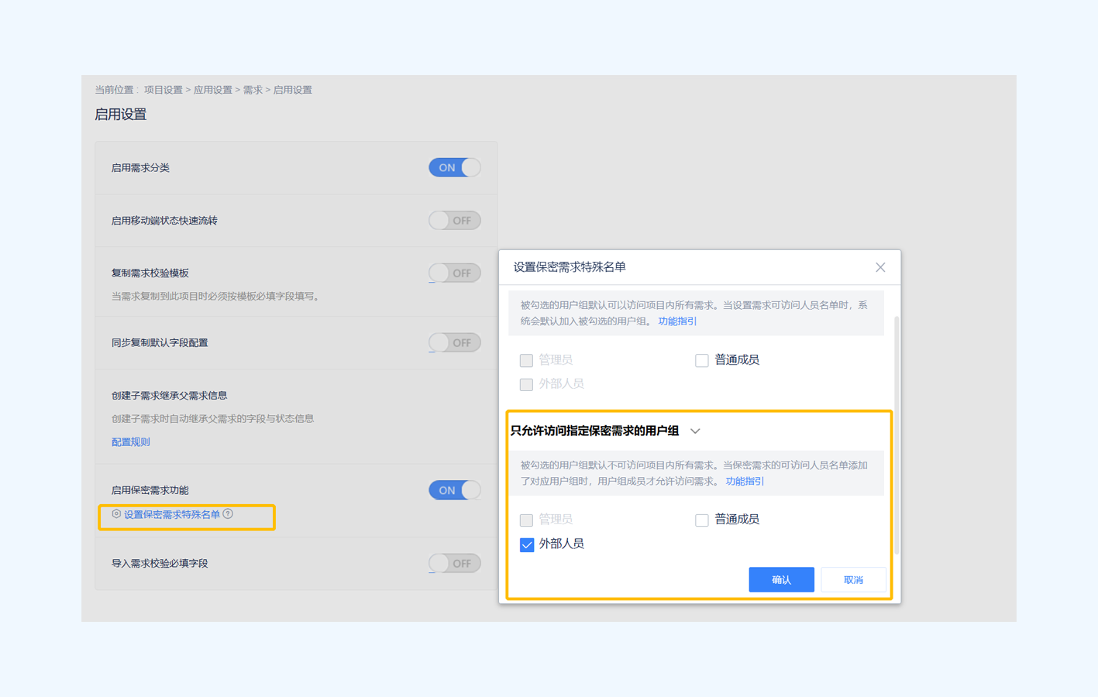Open the 功能指引 link in the lower description
1098x697 pixels.
pos(745,481)
